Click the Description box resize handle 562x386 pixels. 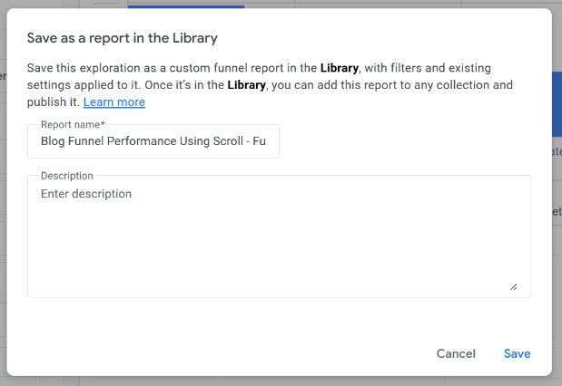(x=513, y=286)
